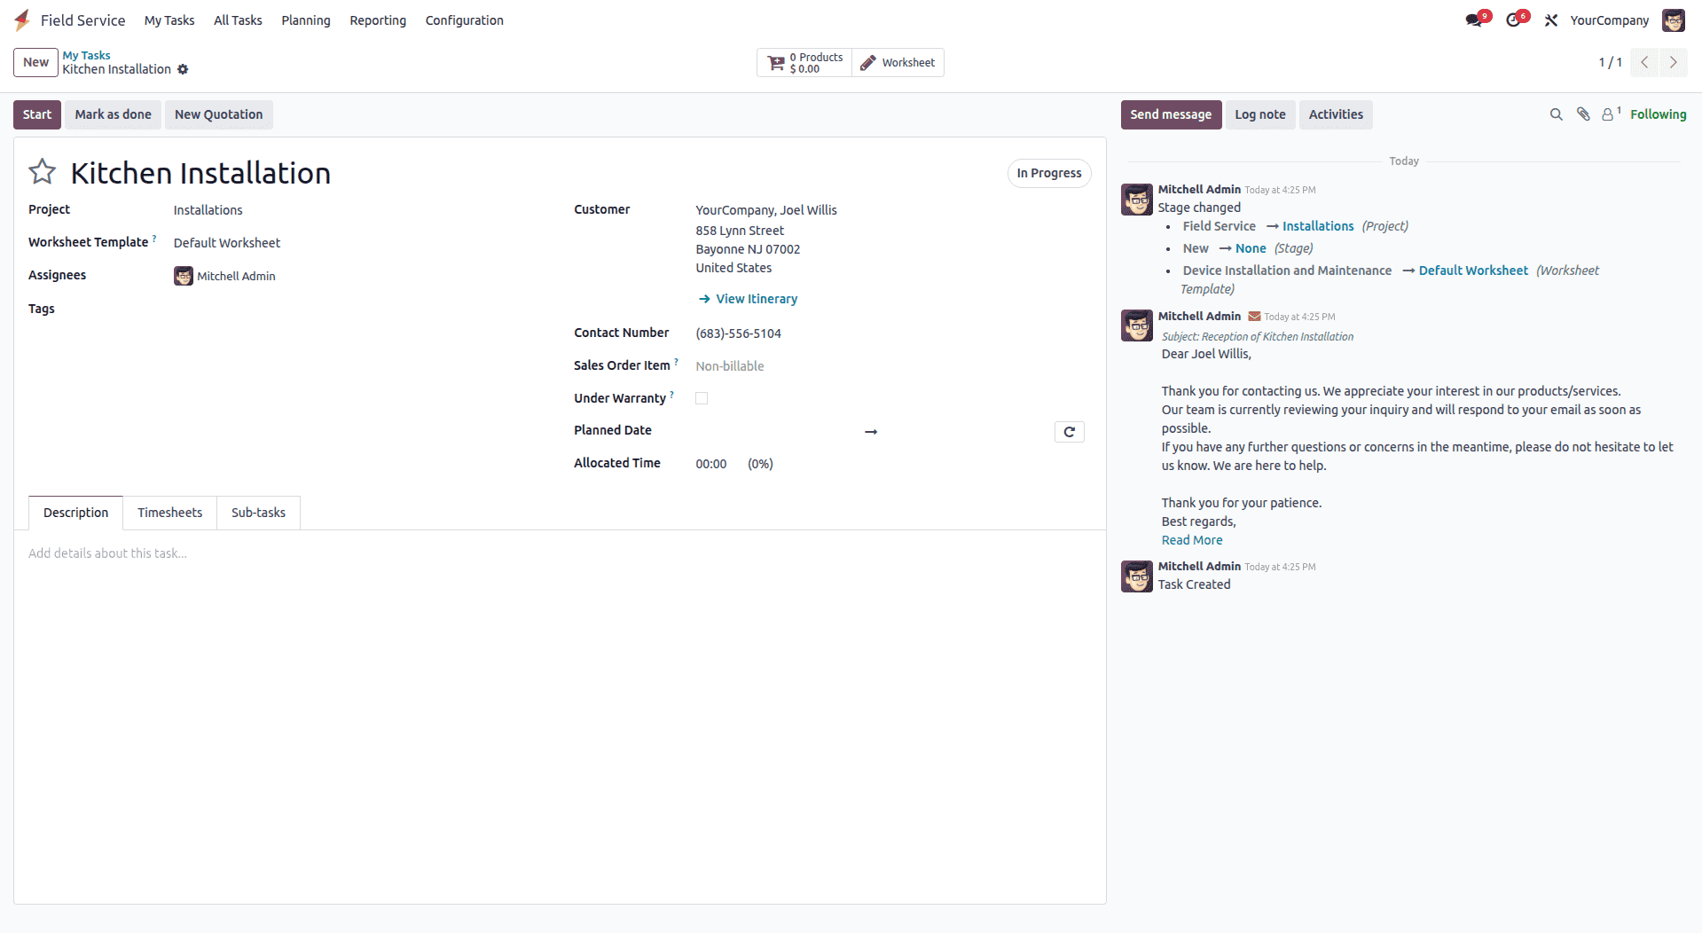Open the Worksheet via pencil icon
The width and height of the screenshot is (1702, 933).
click(898, 62)
